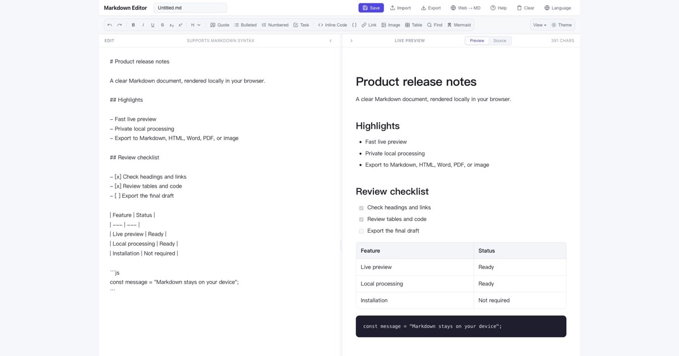Insert a block quote

[220, 25]
